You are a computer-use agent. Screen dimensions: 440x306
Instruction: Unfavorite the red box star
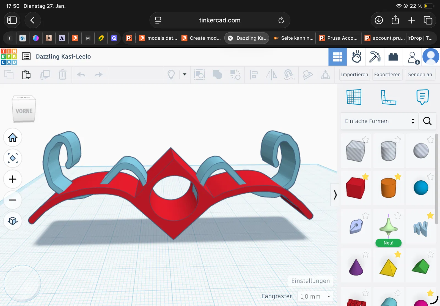coord(365,177)
